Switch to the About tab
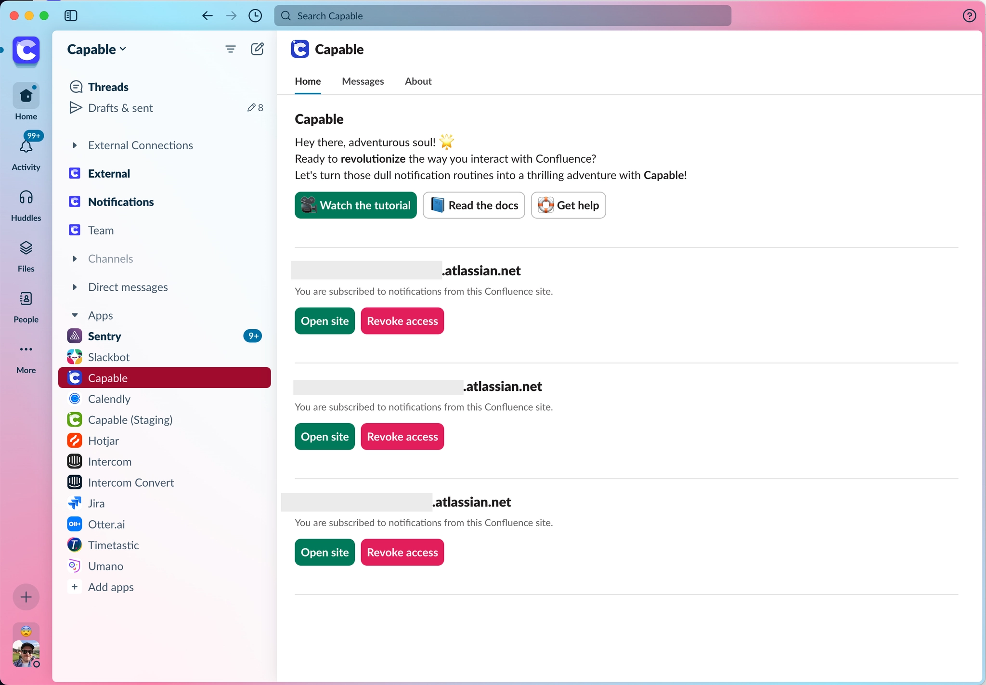 tap(418, 81)
